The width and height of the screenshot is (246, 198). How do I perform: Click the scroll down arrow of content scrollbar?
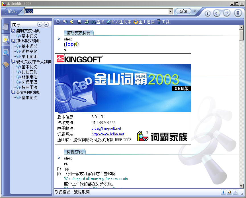(x=241, y=186)
